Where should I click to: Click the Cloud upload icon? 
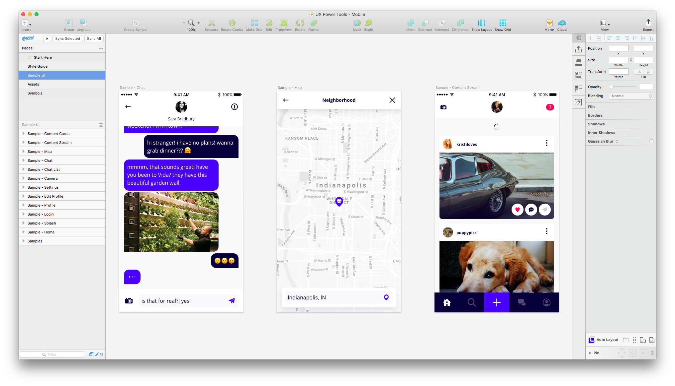tap(562, 23)
